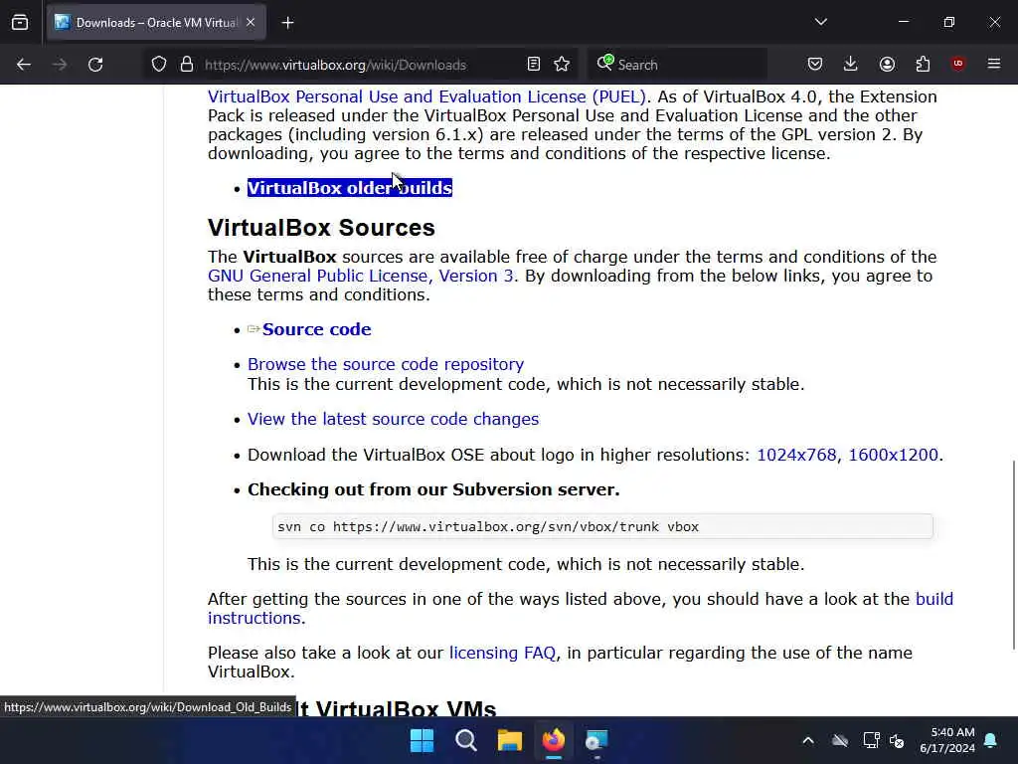Open the uBlock Origin extension icon
Viewport: 1018px width, 764px height.
957,64
